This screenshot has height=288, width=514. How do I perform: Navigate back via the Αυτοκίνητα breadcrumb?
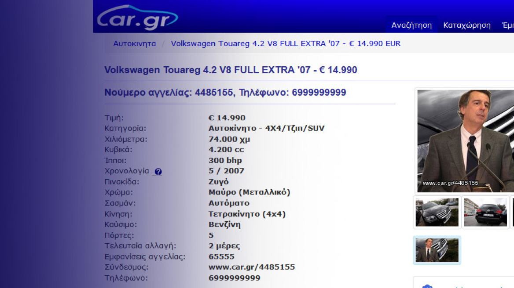[134, 43]
